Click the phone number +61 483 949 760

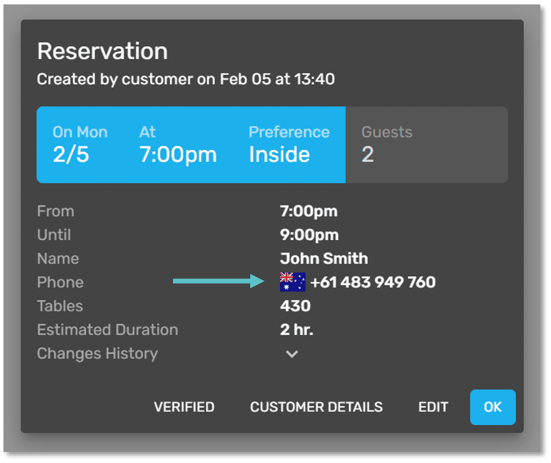(x=373, y=282)
